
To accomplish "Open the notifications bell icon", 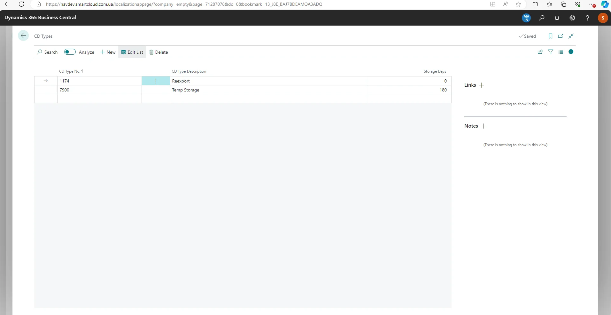I will tap(557, 18).
